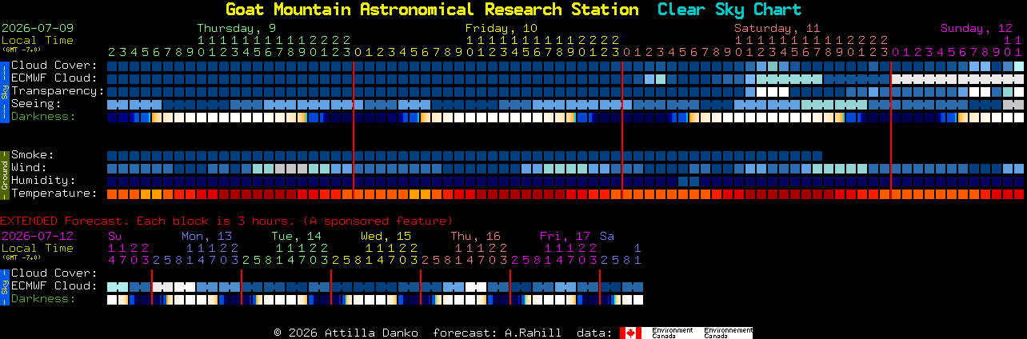Viewport: 1027px width, 339px height.
Task: Click the 2026-07-09 date text
Action: pyautogui.click(x=38, y=28)
